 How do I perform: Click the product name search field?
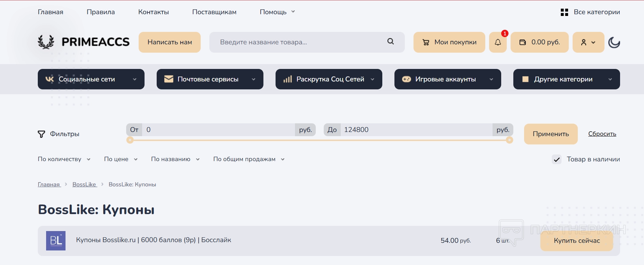click(298, 42)
